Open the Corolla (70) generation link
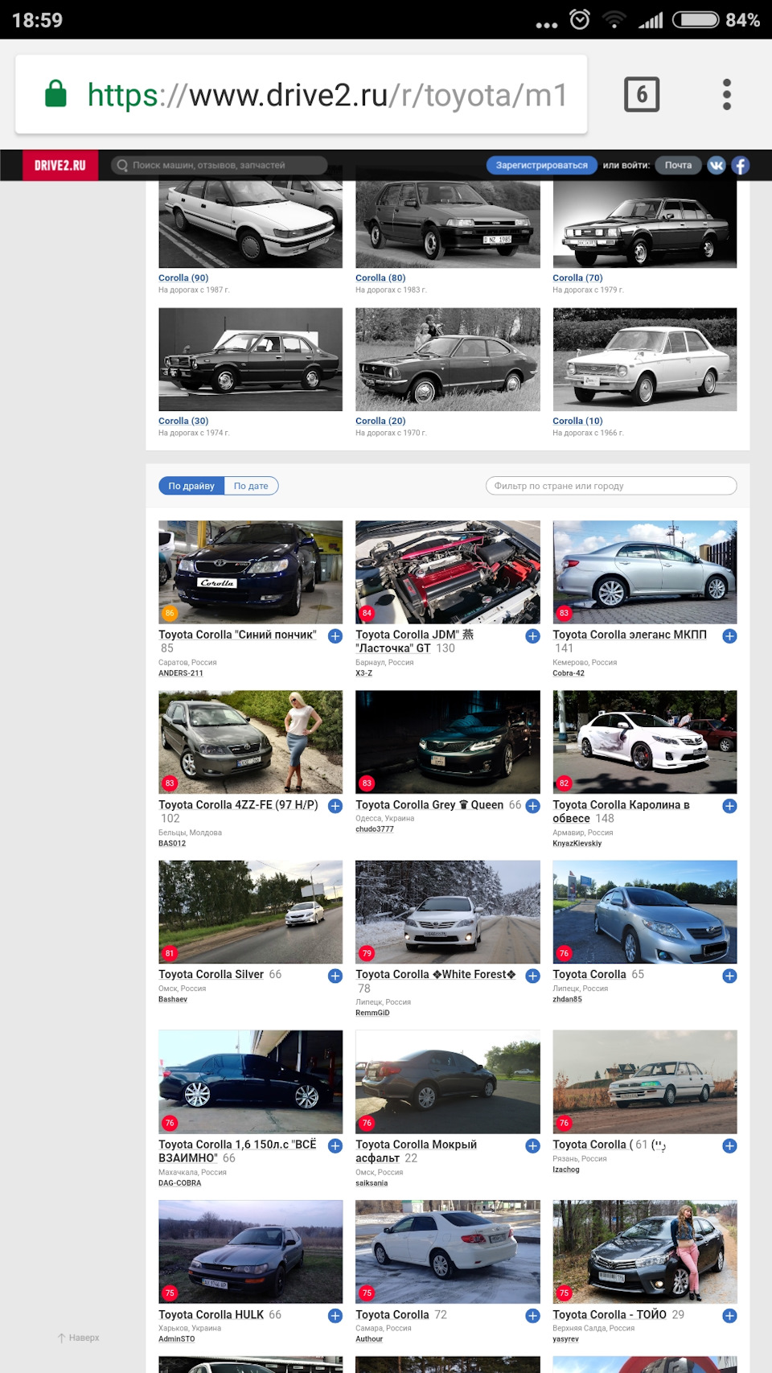The height and width of the screenshot is (1373, 772). pyautogui.click(x=577, y=277)
